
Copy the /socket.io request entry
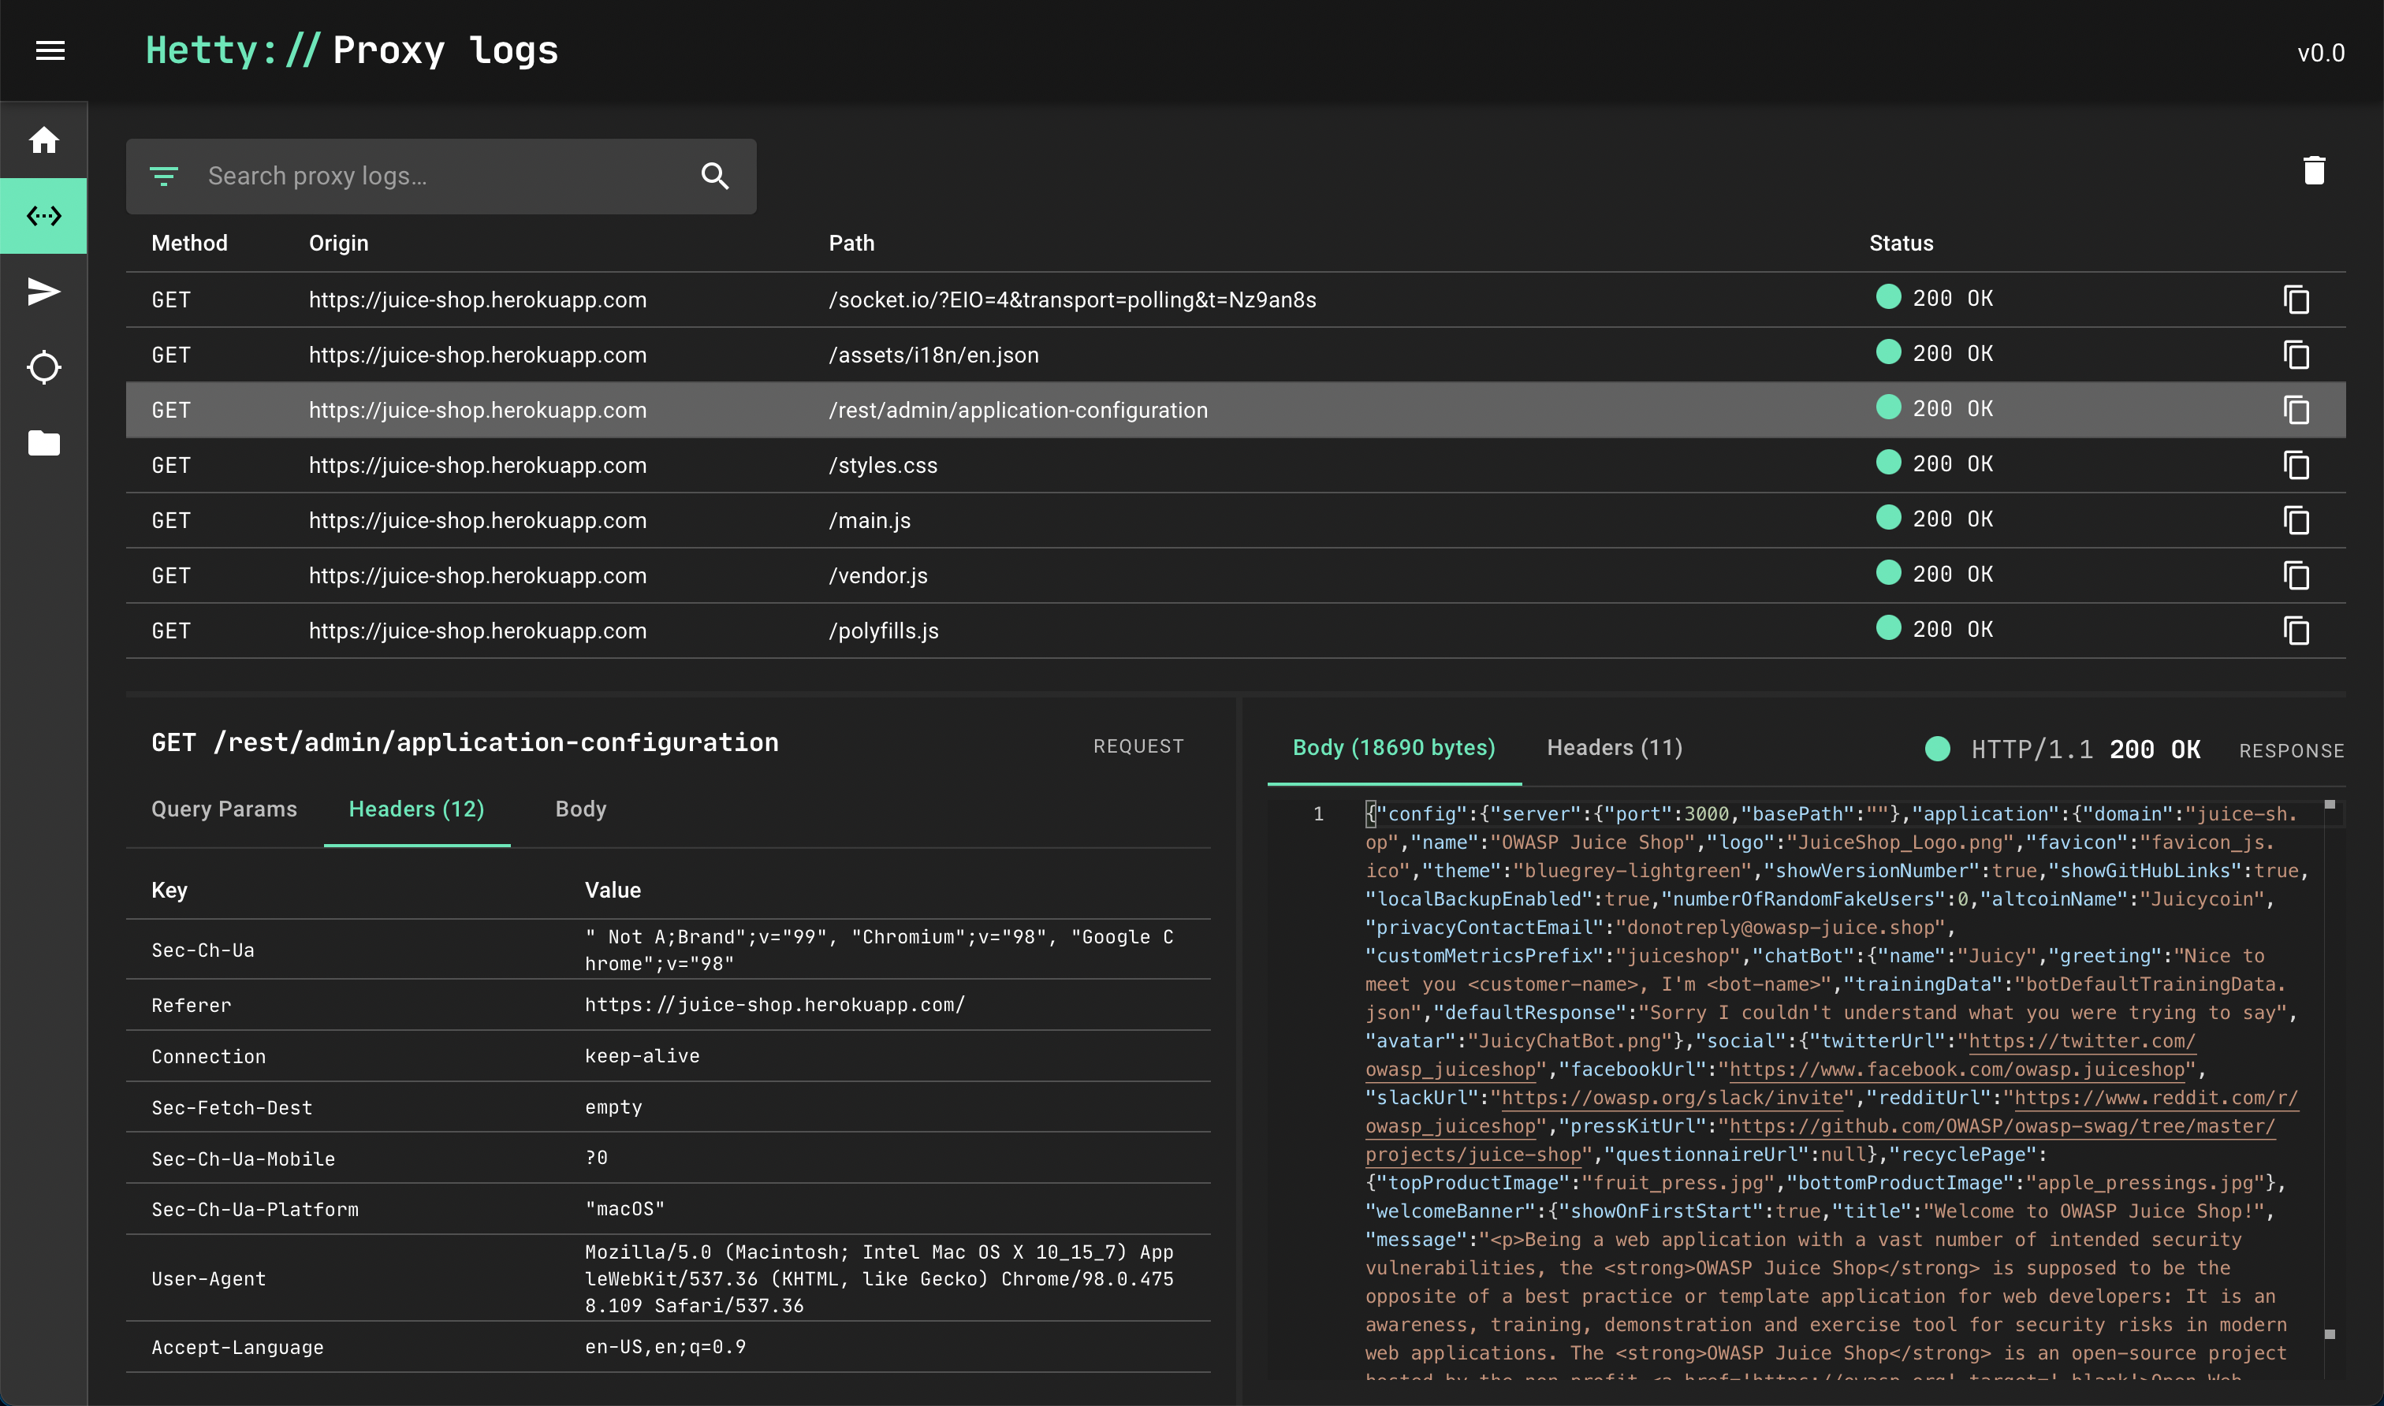point(2296,300)
